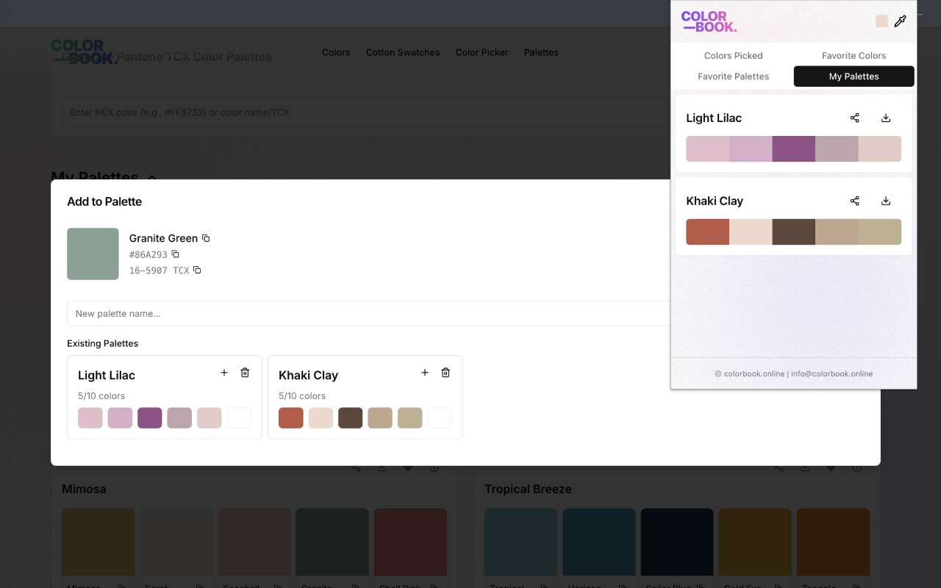Collapse the My Palettes section chevron
941x588 pixels.
[152, 177]
